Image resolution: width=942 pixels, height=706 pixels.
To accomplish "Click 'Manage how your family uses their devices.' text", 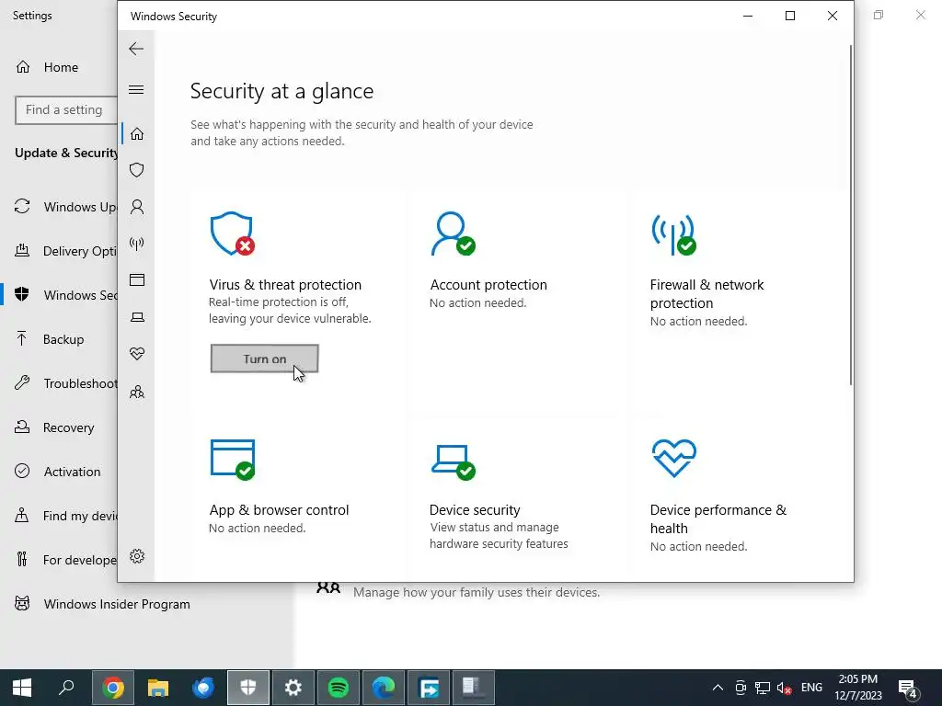I will coord(477,593).
